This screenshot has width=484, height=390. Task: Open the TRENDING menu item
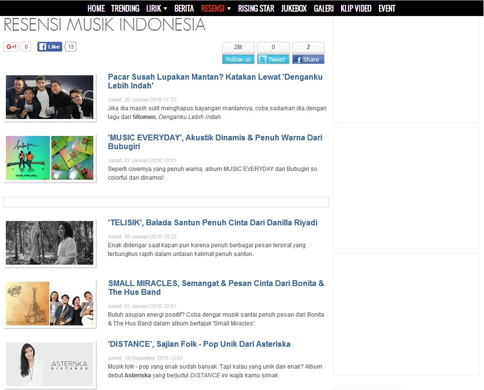125,8
